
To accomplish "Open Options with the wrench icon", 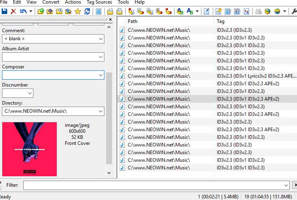I will 294,11.
